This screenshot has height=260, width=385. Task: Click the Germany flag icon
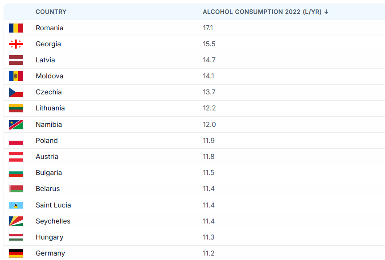[16, 253]
